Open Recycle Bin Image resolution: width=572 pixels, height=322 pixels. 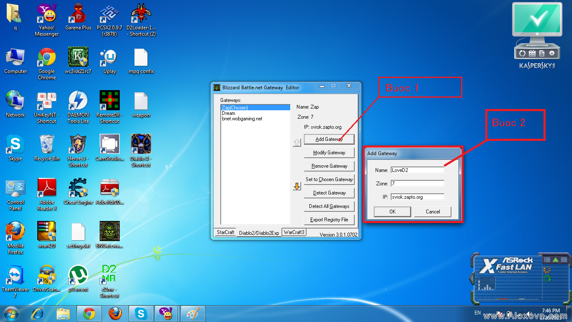[46, 148]
